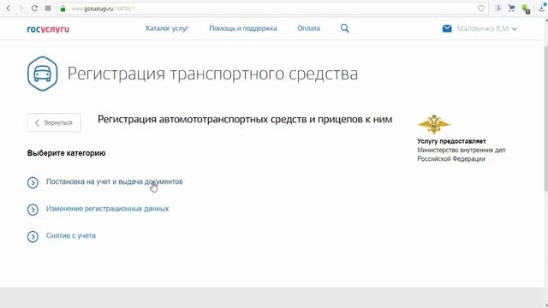Open the browser speed dial grid icon

pos(48,8)
